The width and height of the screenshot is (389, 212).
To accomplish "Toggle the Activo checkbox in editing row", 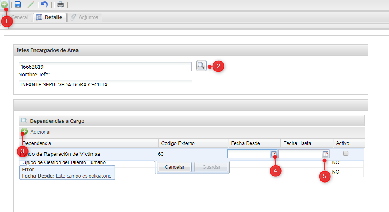I will point(345,154).
